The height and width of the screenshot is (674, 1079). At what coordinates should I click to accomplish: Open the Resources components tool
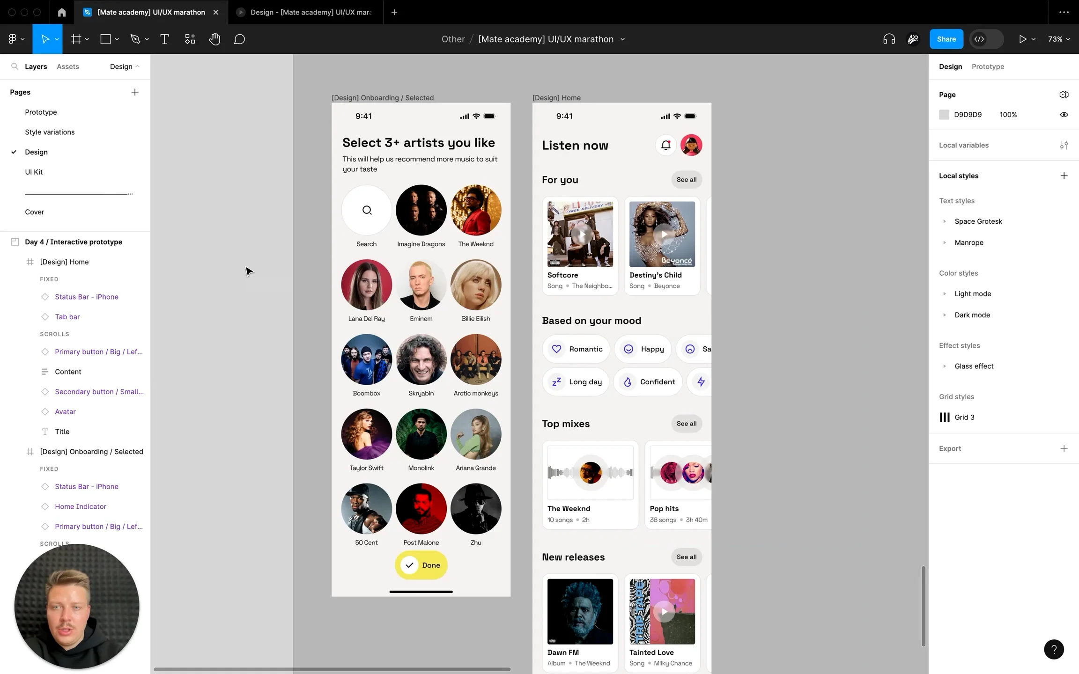190,39
